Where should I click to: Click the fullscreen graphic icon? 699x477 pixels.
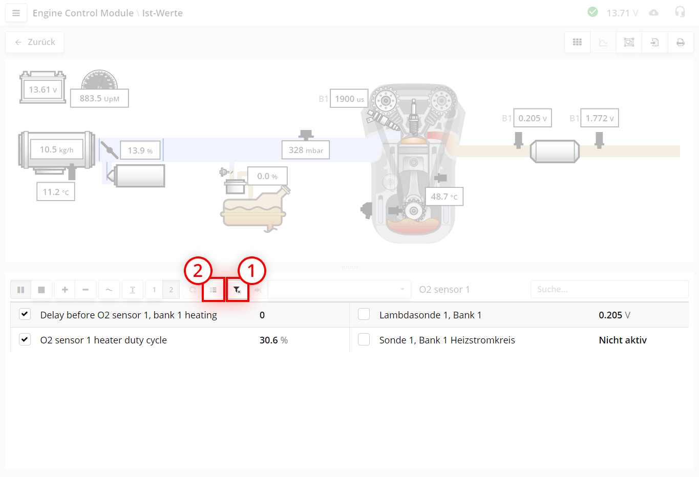[x=629, y=42]
